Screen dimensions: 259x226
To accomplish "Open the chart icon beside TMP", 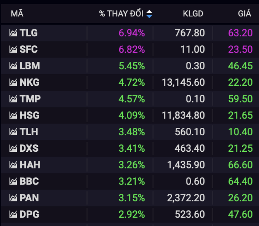I will click(13, 99).
